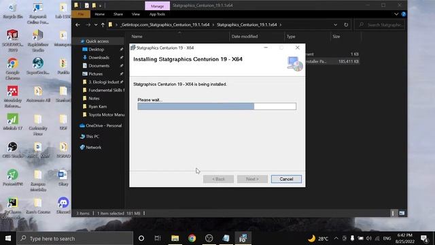
Task: Click the installation progress bar
Action: (217, 106)
